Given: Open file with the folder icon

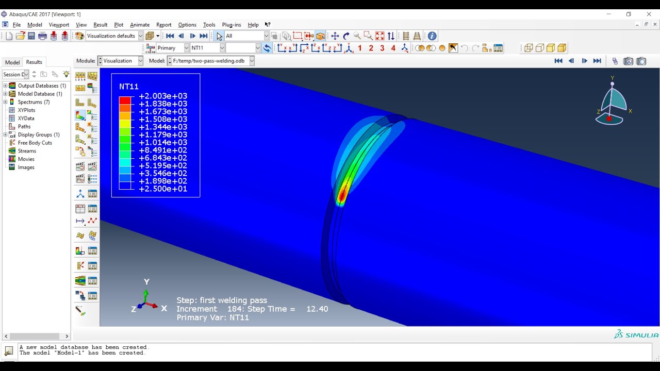Looking at the screenshot, I should 21,36.
